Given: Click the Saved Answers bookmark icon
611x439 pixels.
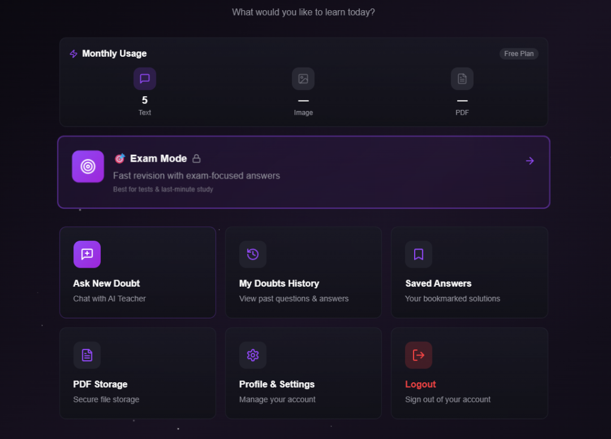Looking at the screenshot, I should click(418, 254).
